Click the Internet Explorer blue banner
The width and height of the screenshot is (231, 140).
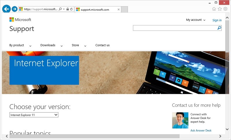pyautogui.click(x=44, y=70)
